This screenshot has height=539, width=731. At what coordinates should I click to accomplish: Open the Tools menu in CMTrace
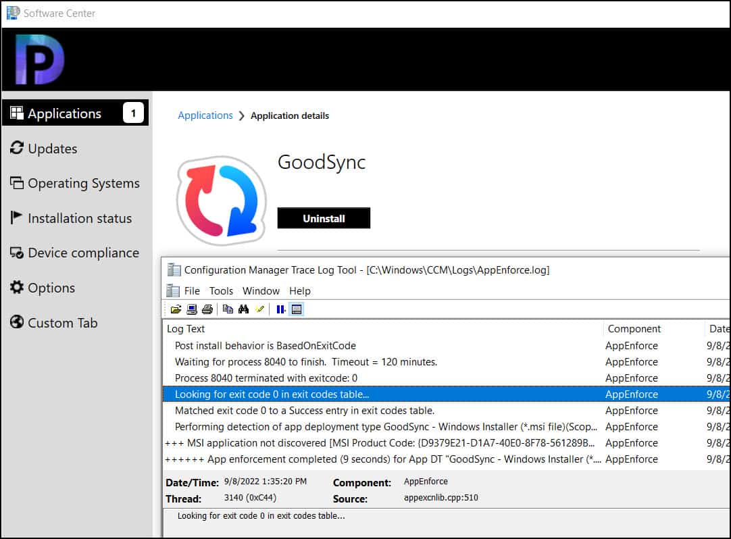[221, 291]
